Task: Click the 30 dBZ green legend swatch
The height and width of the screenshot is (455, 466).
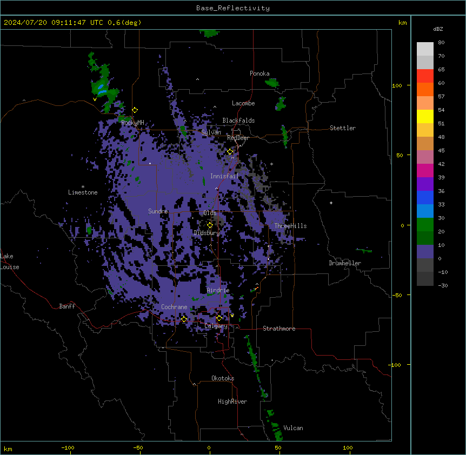Action: pos(425,225)
